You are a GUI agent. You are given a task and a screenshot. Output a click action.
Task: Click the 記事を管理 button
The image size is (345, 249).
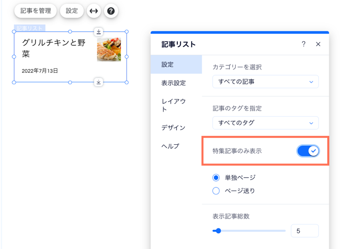[x=35, y=11]
